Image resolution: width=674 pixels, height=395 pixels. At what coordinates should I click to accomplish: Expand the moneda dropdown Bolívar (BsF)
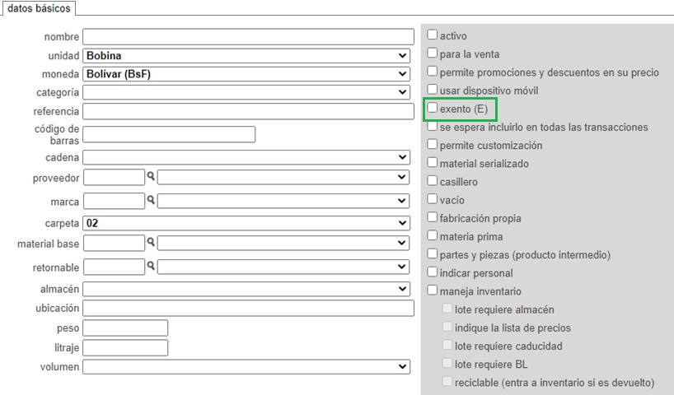tap(246, 74)
